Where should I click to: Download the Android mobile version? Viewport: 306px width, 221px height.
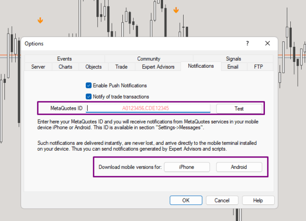(239, 167)
